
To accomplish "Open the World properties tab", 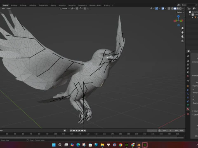I will [x=188, y=76].
